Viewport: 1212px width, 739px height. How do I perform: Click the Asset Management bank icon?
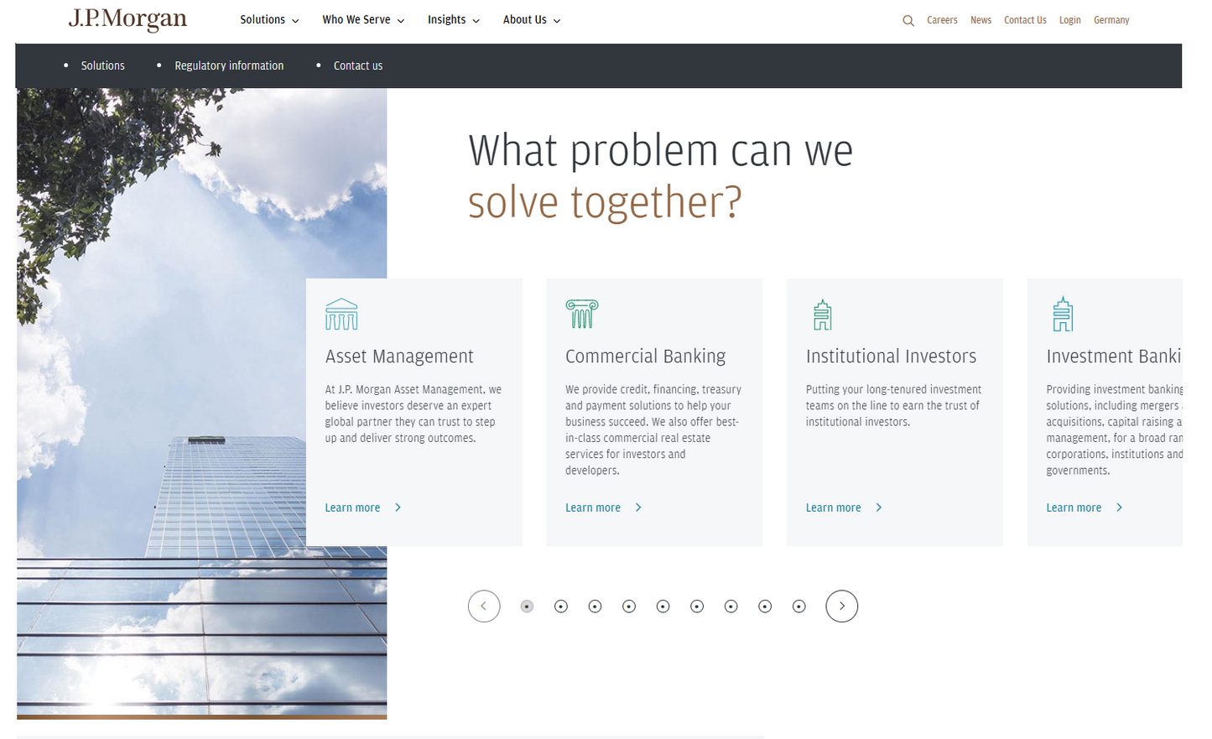[341, 314]
